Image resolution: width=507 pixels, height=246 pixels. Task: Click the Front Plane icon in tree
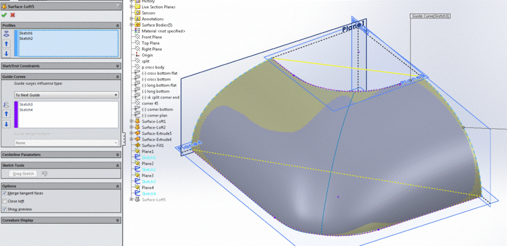[137, 37]
